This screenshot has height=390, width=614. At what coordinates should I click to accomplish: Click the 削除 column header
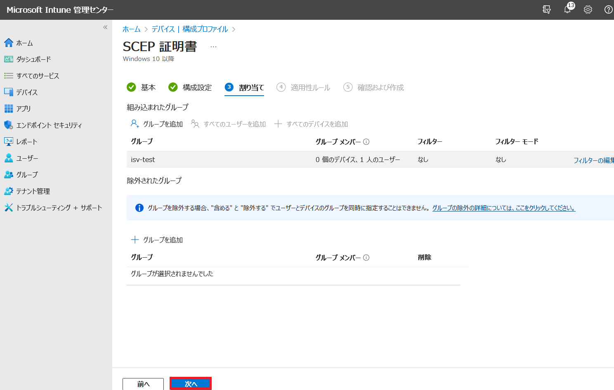pos(425,257)
